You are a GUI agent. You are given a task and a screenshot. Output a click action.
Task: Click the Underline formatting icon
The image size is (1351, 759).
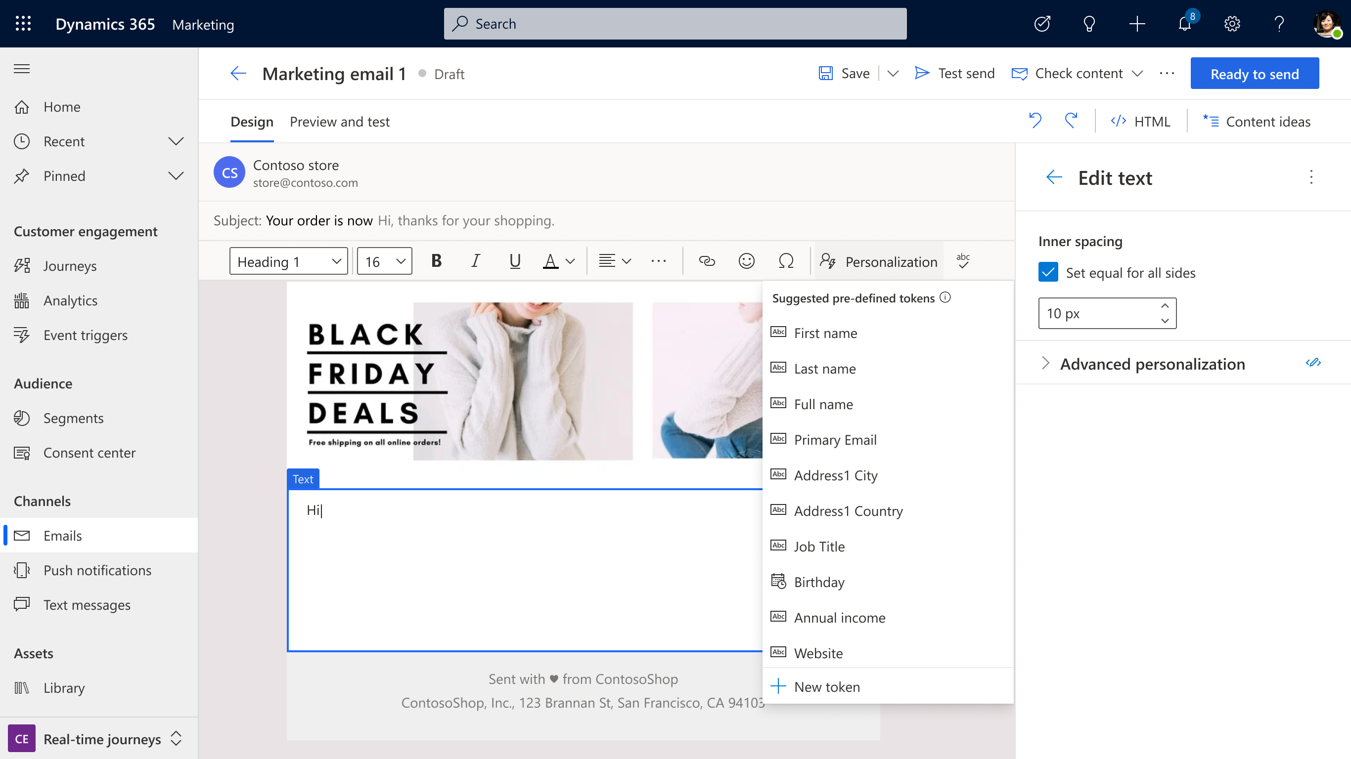513,260
